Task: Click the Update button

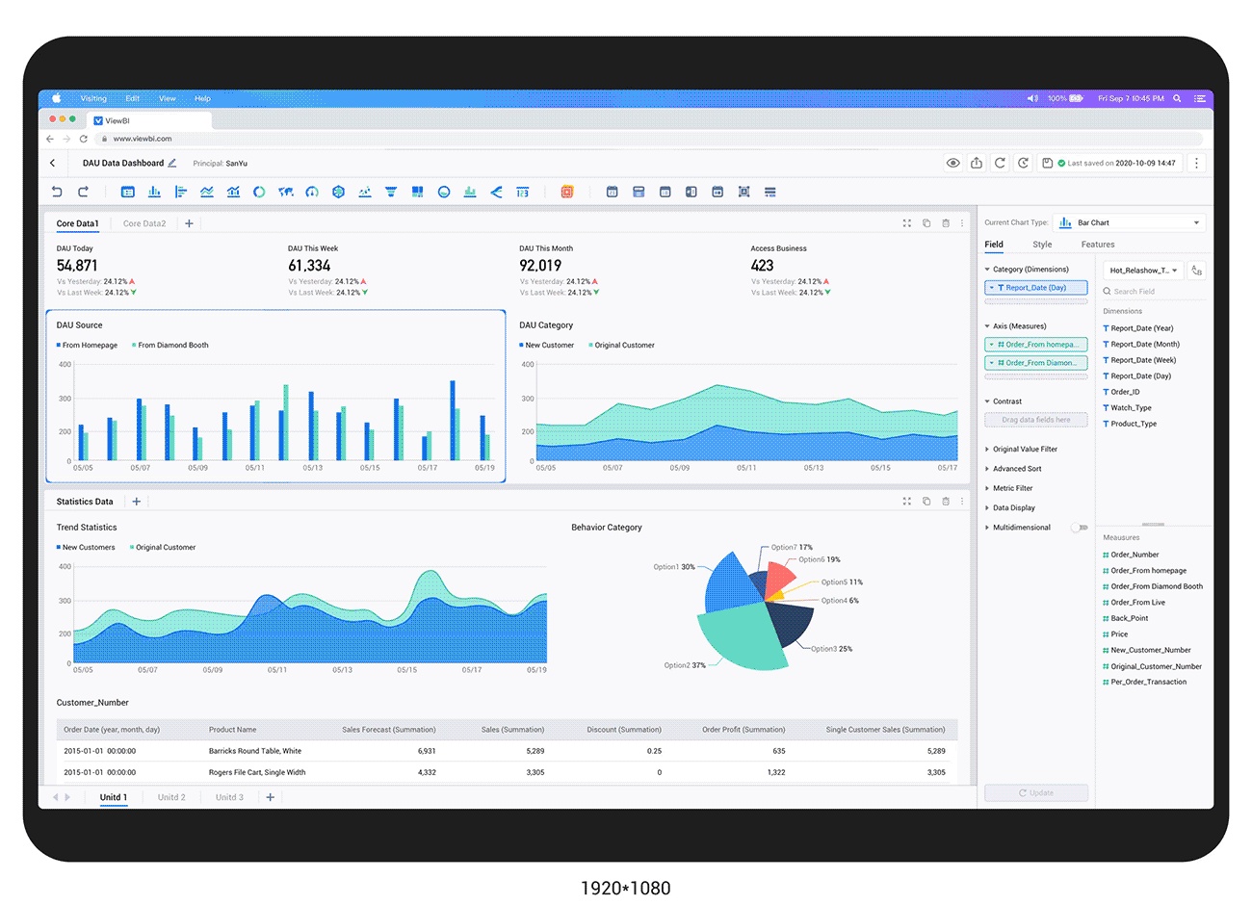Action: point(1036,793)
